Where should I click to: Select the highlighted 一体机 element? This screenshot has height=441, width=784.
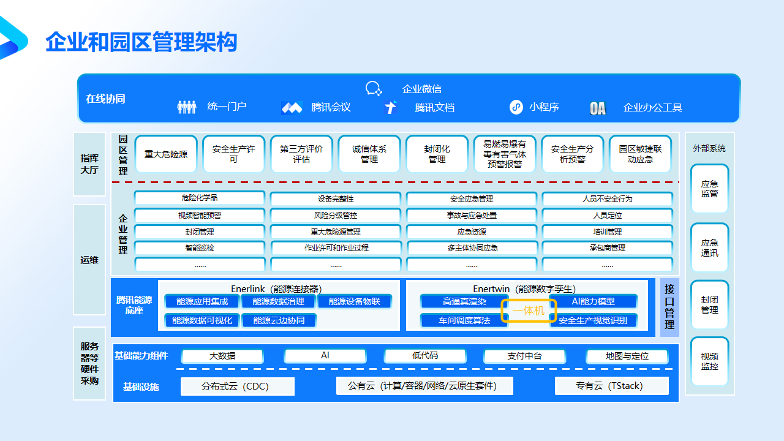pyautogui.click(x=529, y=311)
